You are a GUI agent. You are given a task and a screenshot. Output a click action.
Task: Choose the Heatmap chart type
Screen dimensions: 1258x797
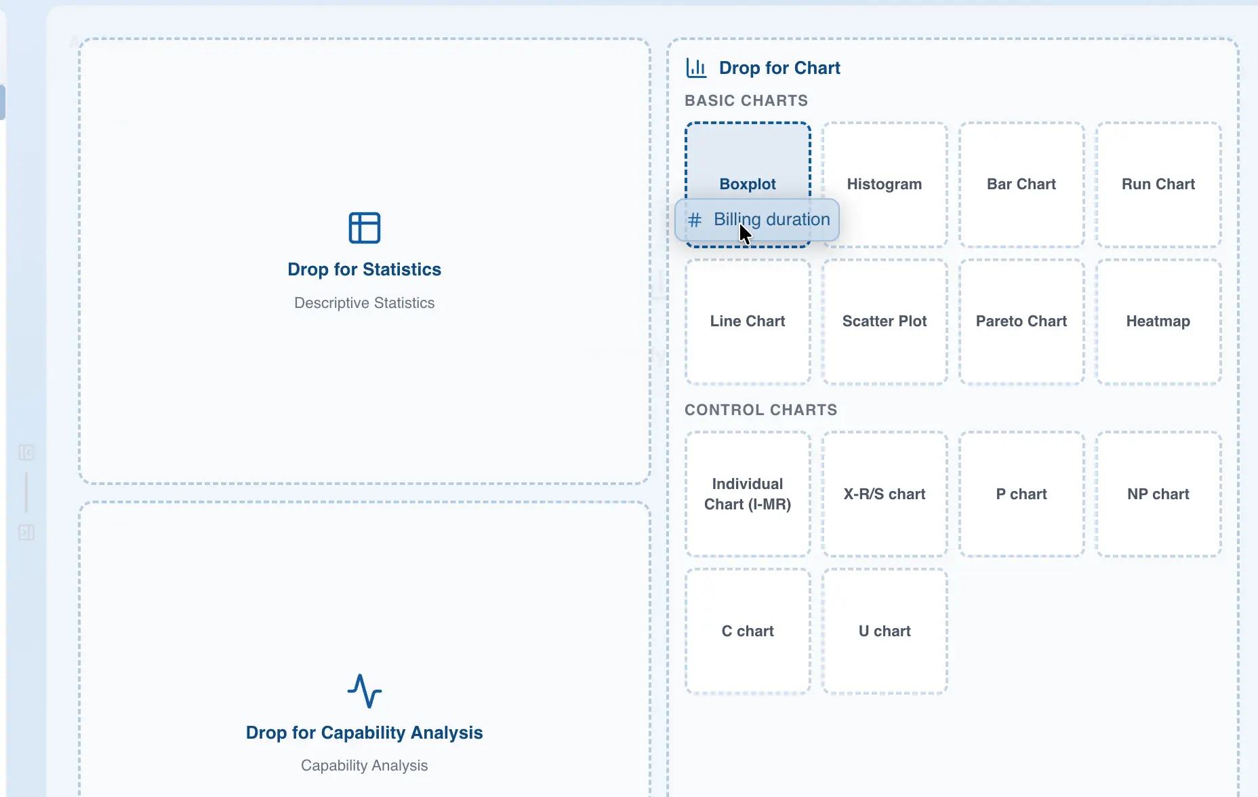pyautogui.click(x=1158, y=321)
